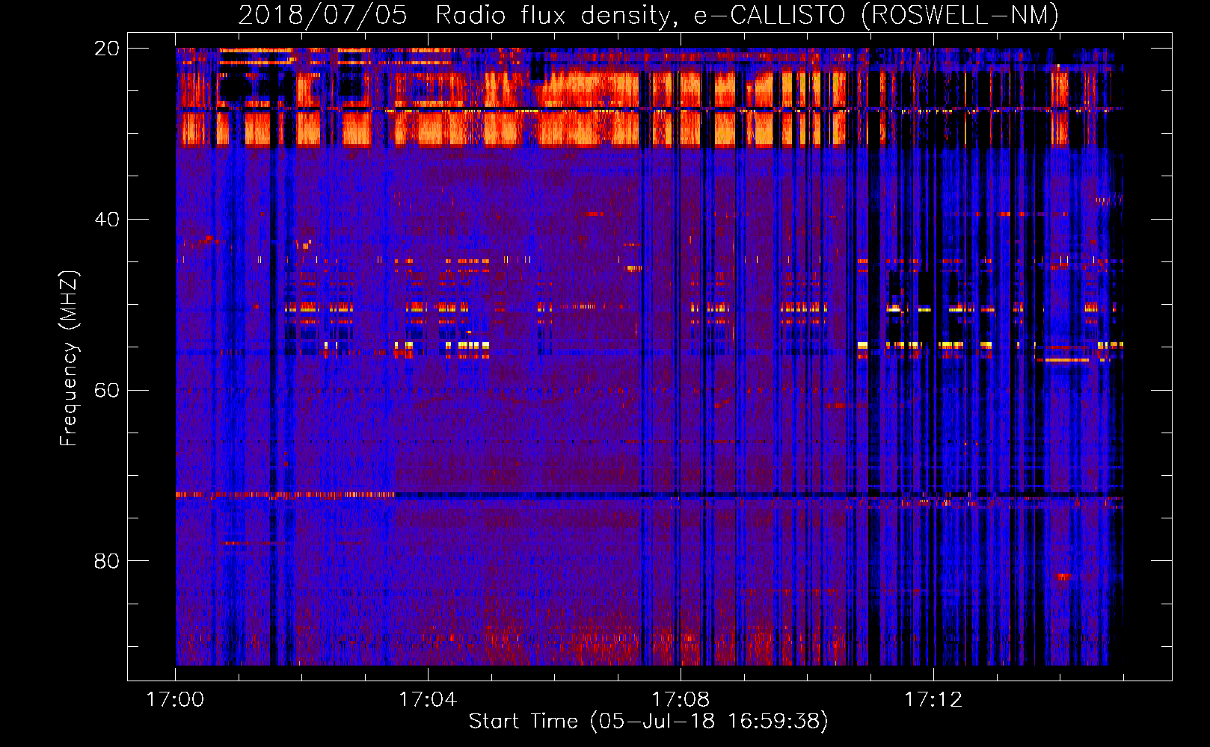
Task: Click the 40 frequency tick label
Action: pos(107,220)
